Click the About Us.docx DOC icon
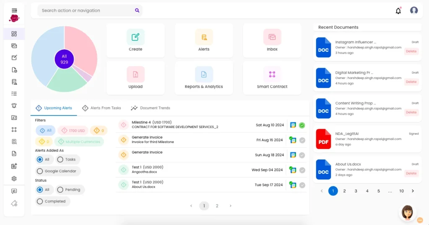This screenshot has width=429, height=225. click(x=323, y=169)
